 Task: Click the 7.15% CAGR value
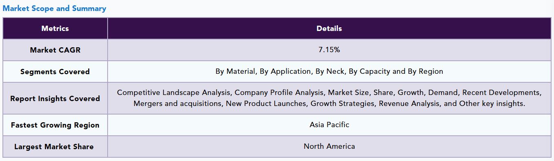click(x=329, y=50)
